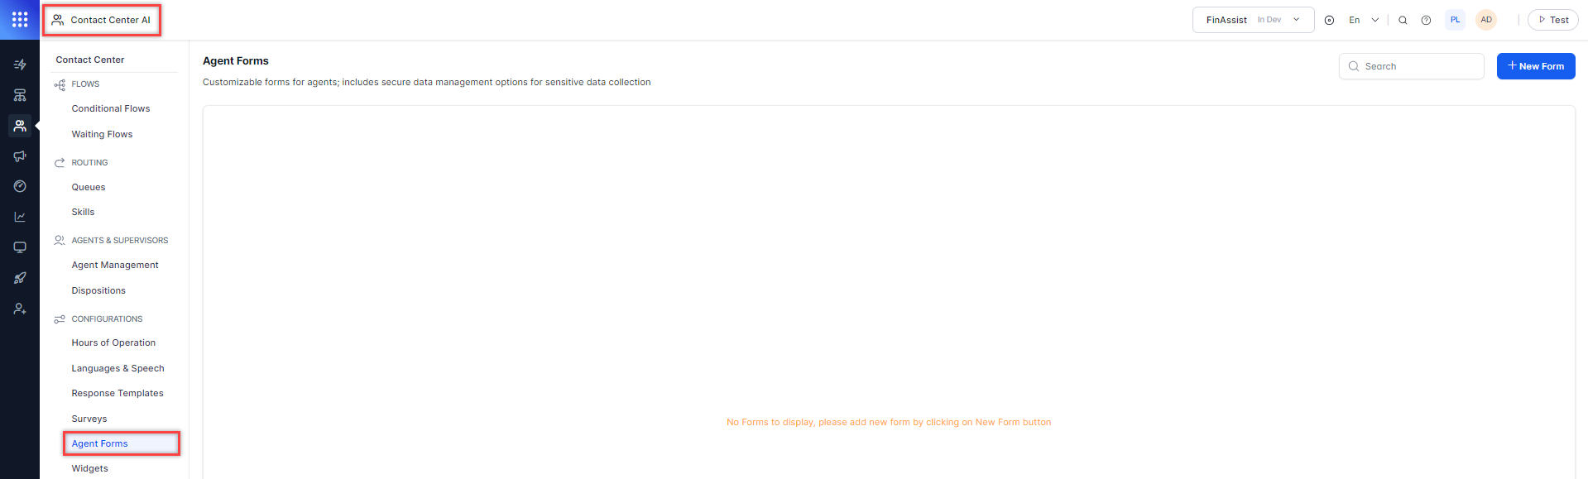The image size is (1588, 479).
Task: Click the gauge dashboard icon in left rail
Action: (20, 187)
